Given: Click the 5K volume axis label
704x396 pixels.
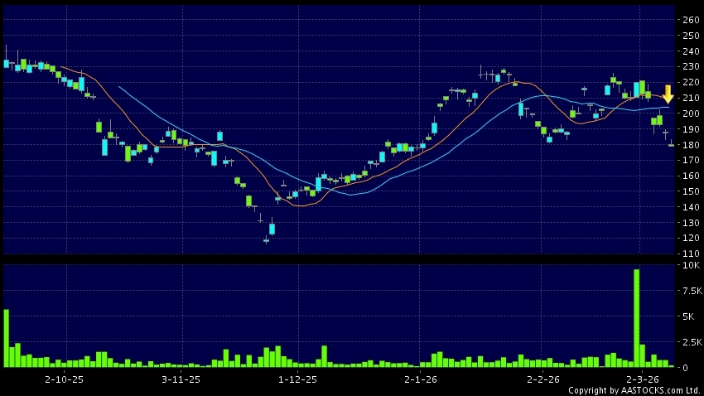Looking at the screenshot, I should pyautogui.click(x=691, y=316).
